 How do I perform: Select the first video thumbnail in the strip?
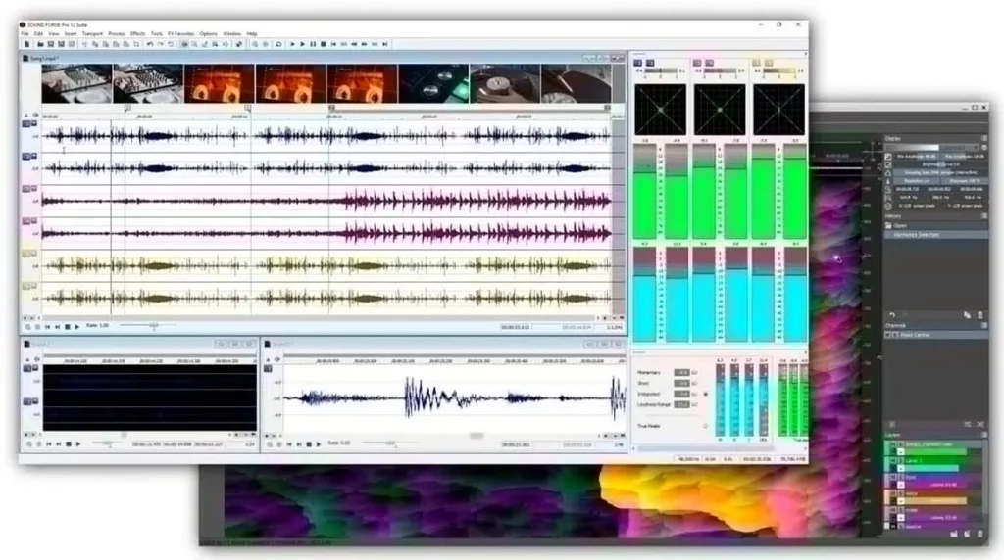[76, 83]
